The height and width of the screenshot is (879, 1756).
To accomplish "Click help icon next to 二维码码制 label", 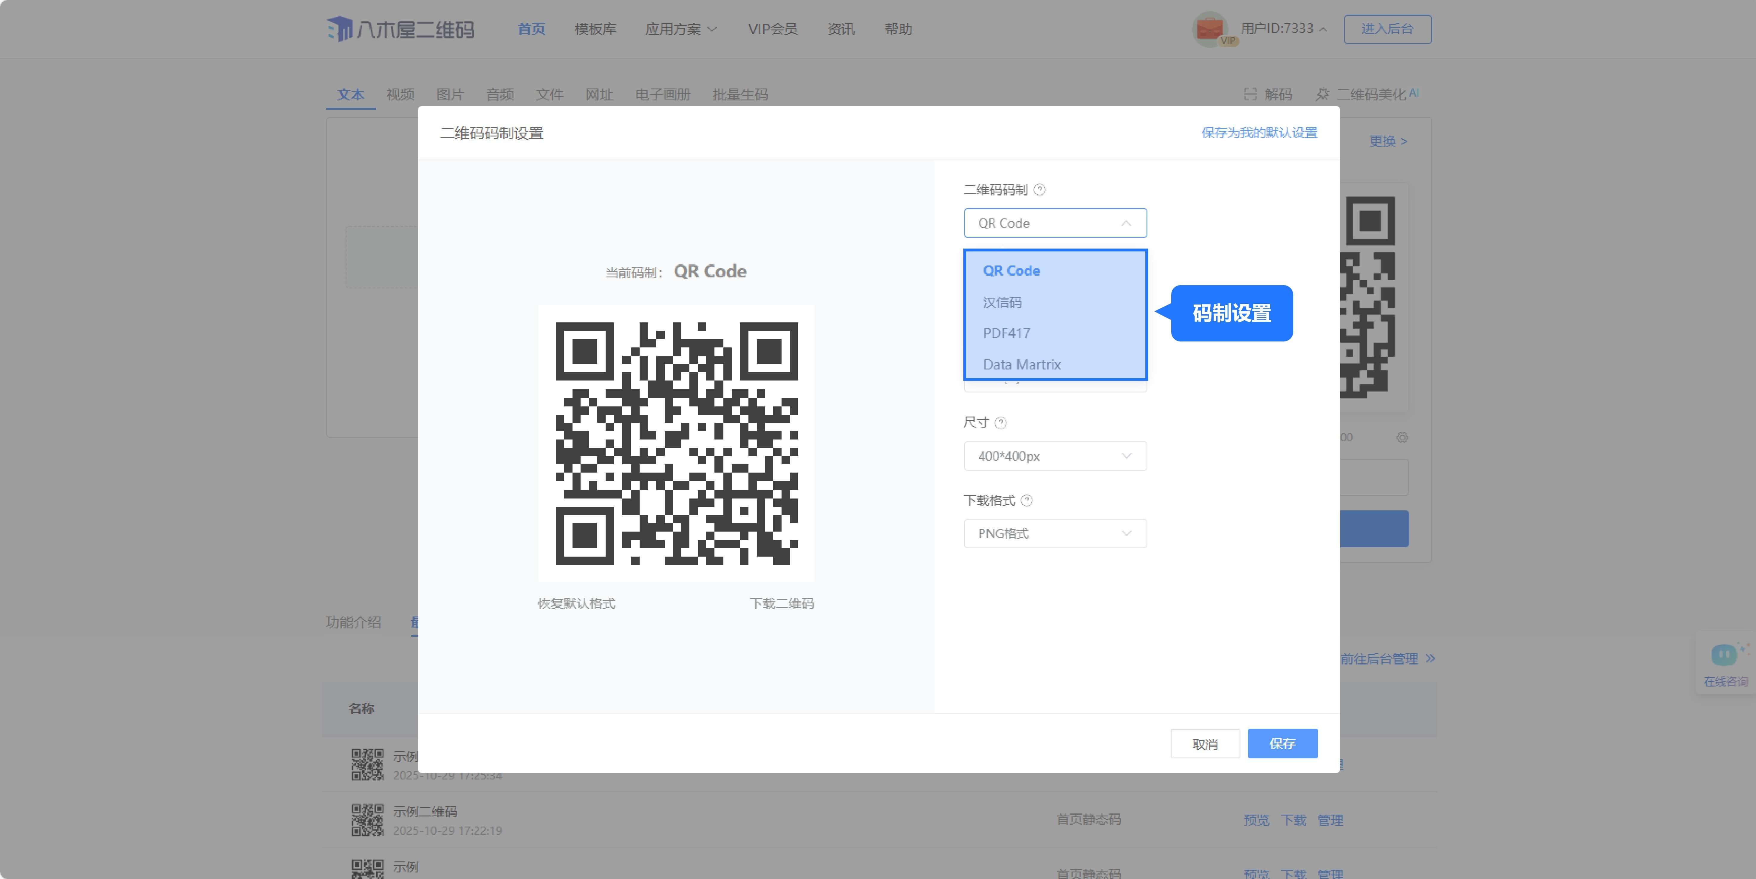I will [1039, 190].
